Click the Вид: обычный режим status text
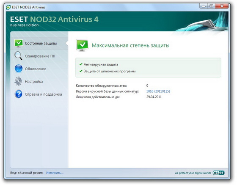237x185 pixels. point(27,173)
